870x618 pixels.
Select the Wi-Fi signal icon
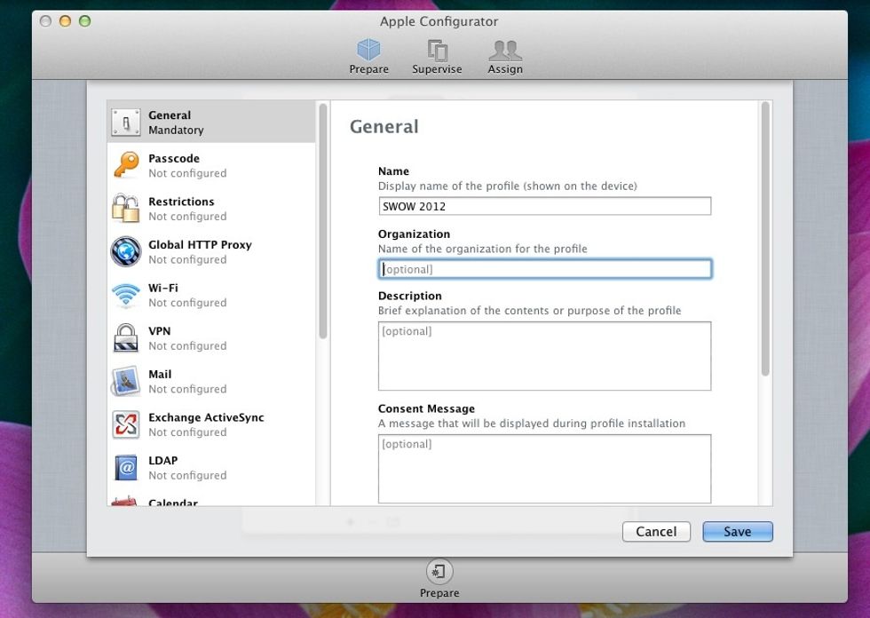tap(126, 295)
